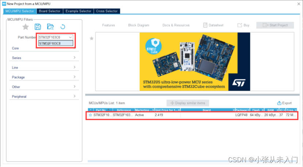This screenshot has height=167, width=303.
Task: Remove the Freq. column via X
Action: pos(296,110)
